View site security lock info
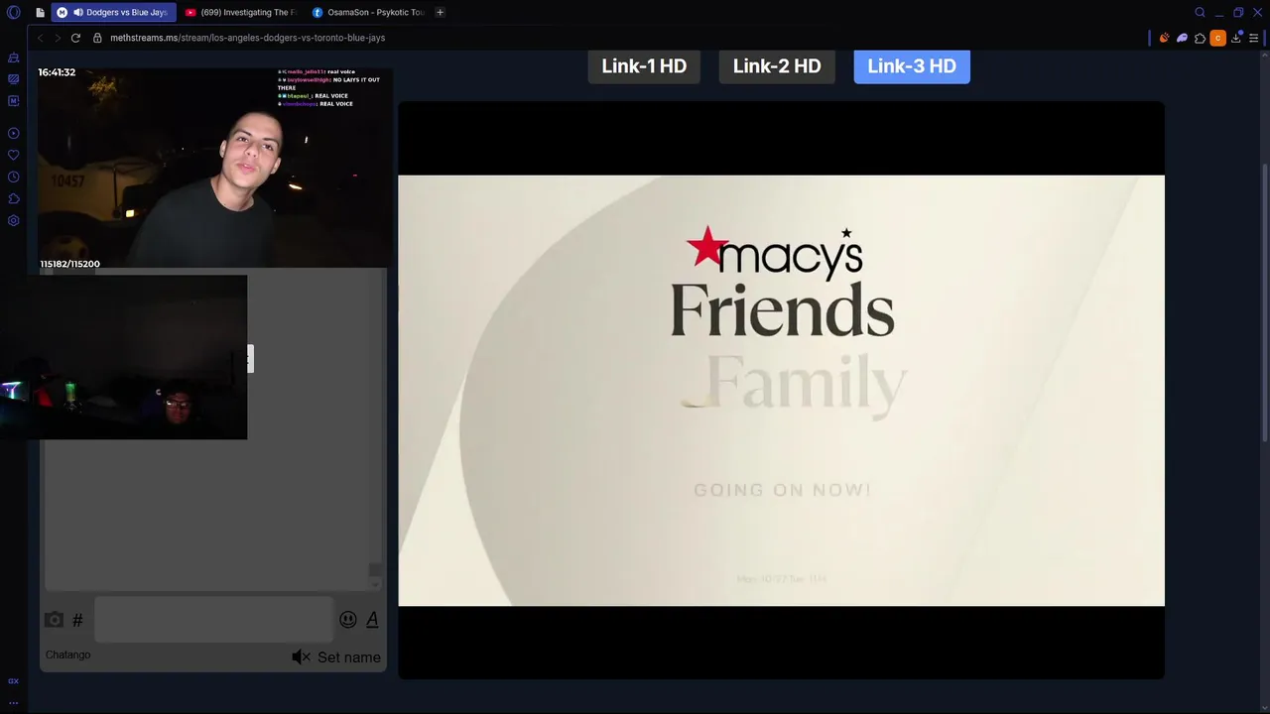Image resolution: width=1270 pixels, height=714 pixels. [x=97, y=38]
